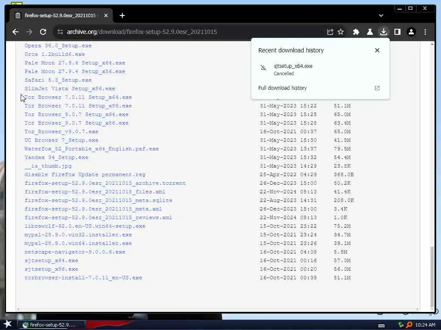
Task: Select the firefox-setup-52.9.0esr_20211015 tab
Action: (x=60, y=15)
